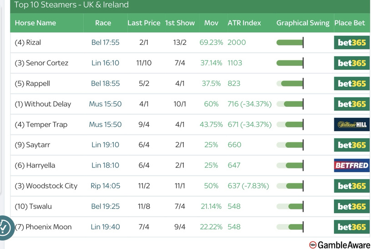The height and width of the screenshot is (249, 373).
Task: Click the bet365 logo for Phoenix Moon
Action: [x=352, y=227]
